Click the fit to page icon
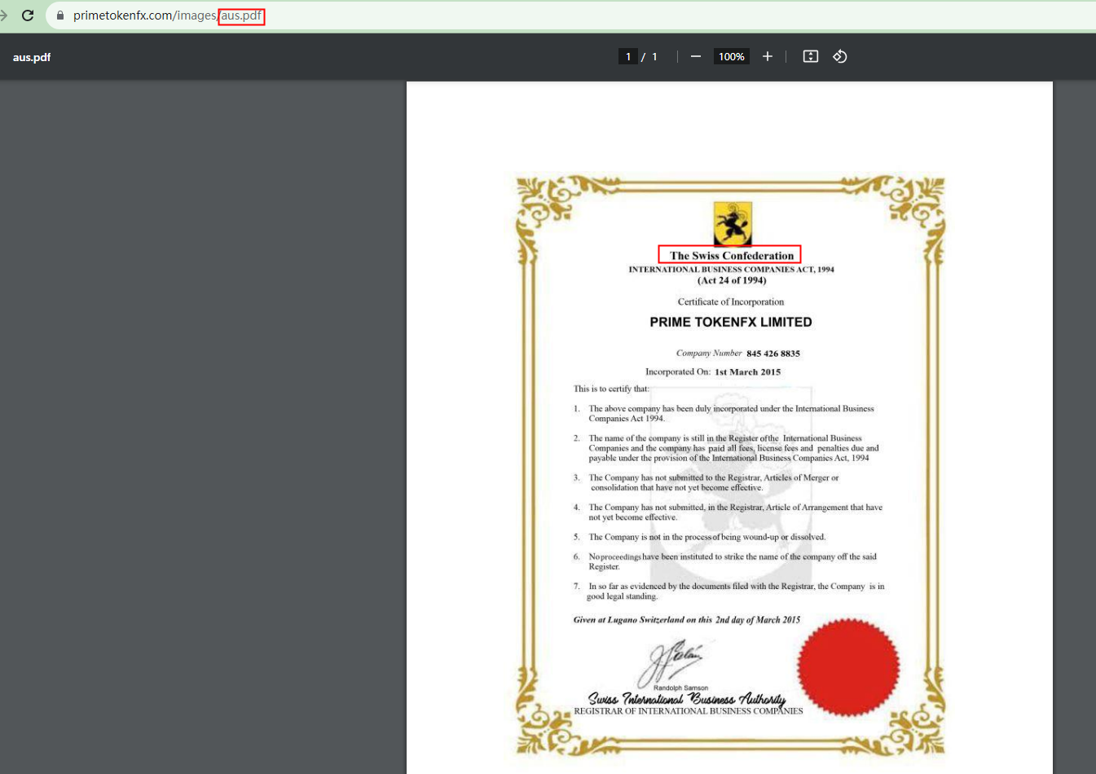Viewport: 1096px width, 774px height. click(810, 56)
